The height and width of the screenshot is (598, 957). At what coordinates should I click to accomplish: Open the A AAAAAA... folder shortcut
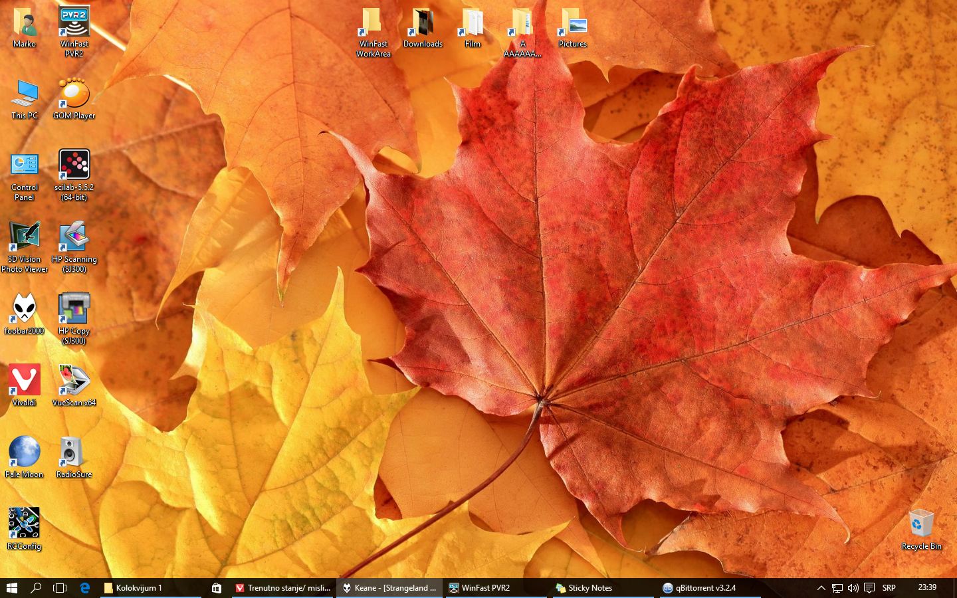[522, 32]
